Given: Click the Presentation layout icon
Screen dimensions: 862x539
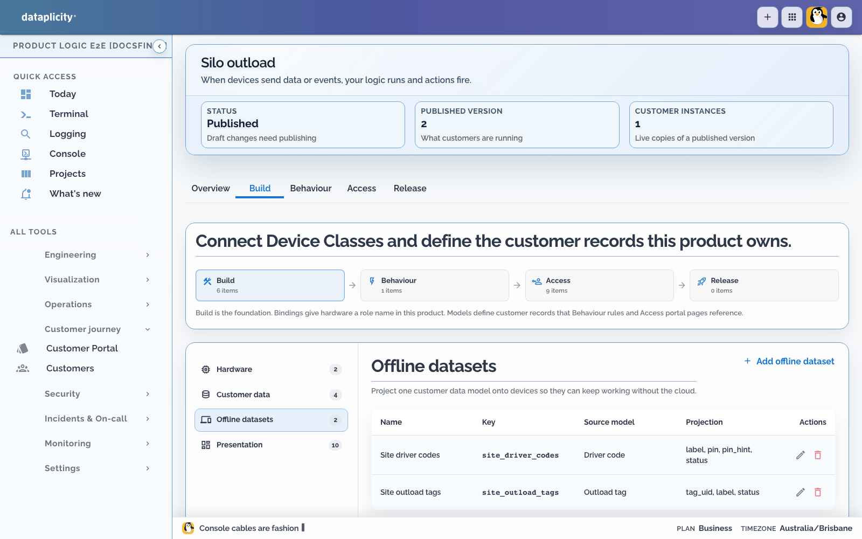Looking at the screenshot, I should click(x=206, y=445).
